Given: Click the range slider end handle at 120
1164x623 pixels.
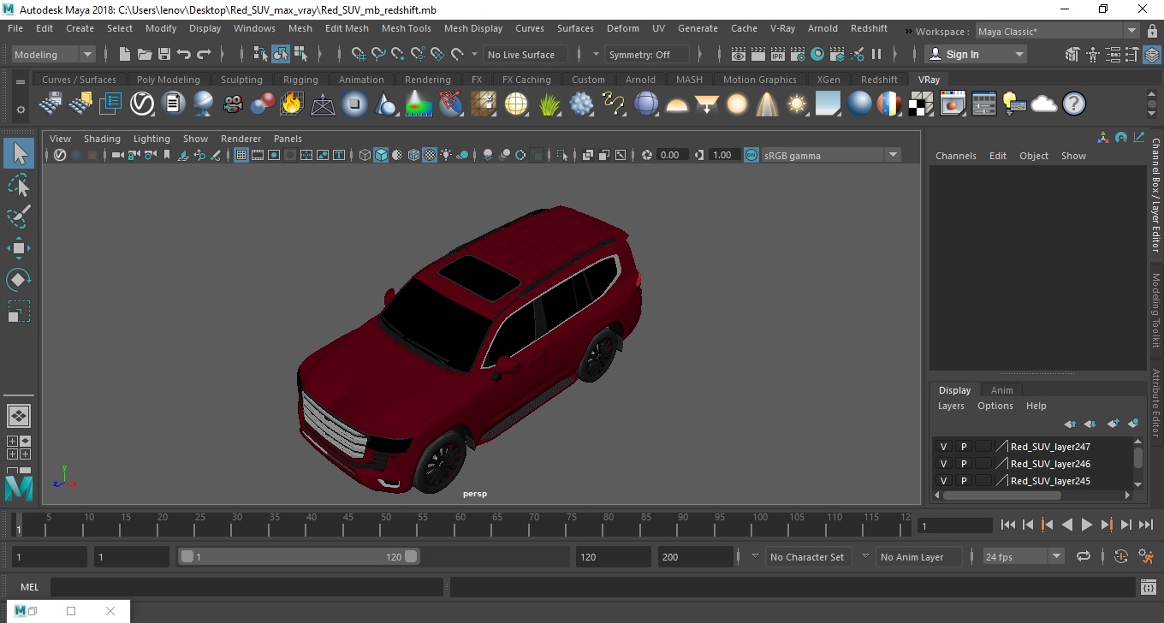Looking at the screenshot, I should [x=411, y=556].
